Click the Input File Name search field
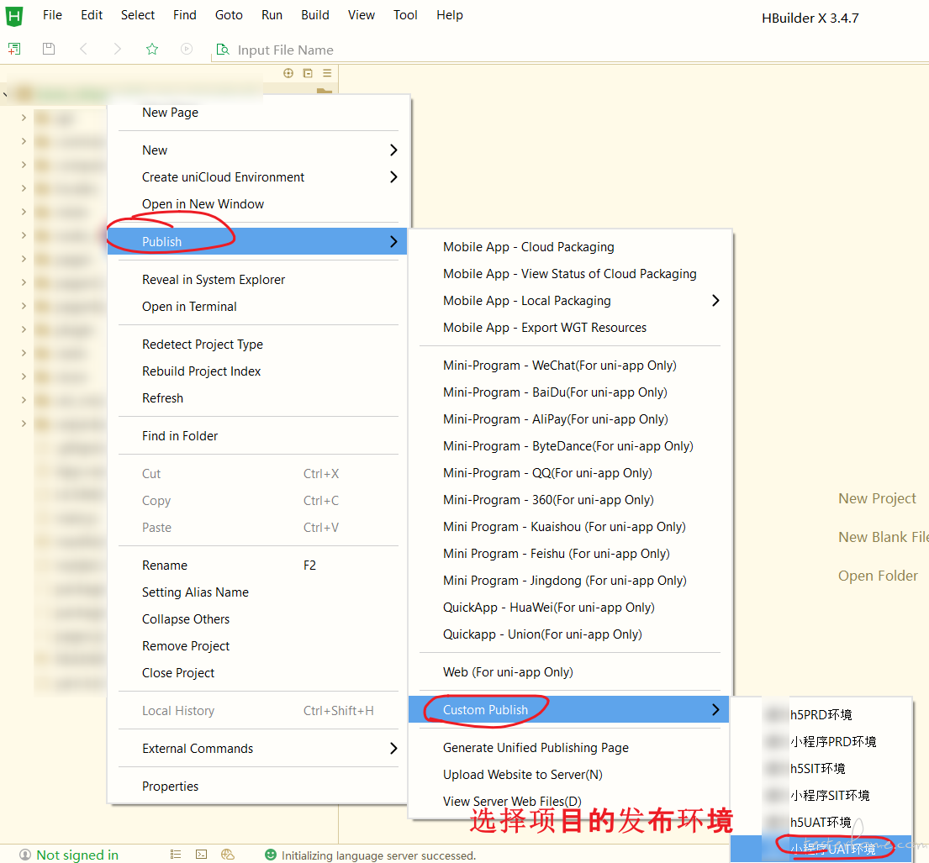Screen dimensions: 929x863 286,50
